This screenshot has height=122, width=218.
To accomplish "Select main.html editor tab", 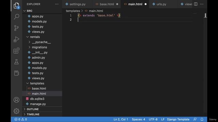I will click(x=135, y=4).
